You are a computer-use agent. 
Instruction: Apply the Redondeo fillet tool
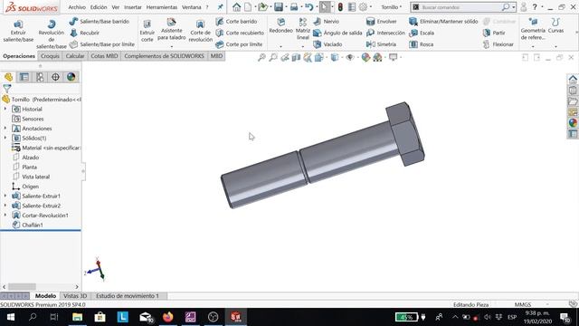pos(281,26)
